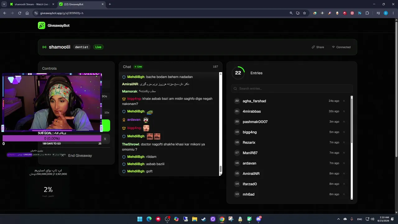This screenshot has width=398, height=224.
Task: Remove 4mirabbas entry with its X
Action: tap(344, 111)
